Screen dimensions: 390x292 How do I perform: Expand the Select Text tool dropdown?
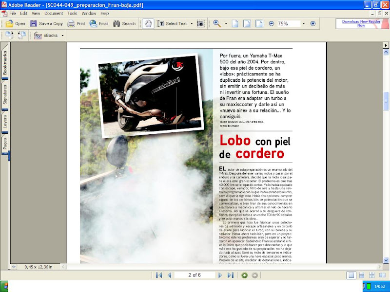click(x=192, y=23)
